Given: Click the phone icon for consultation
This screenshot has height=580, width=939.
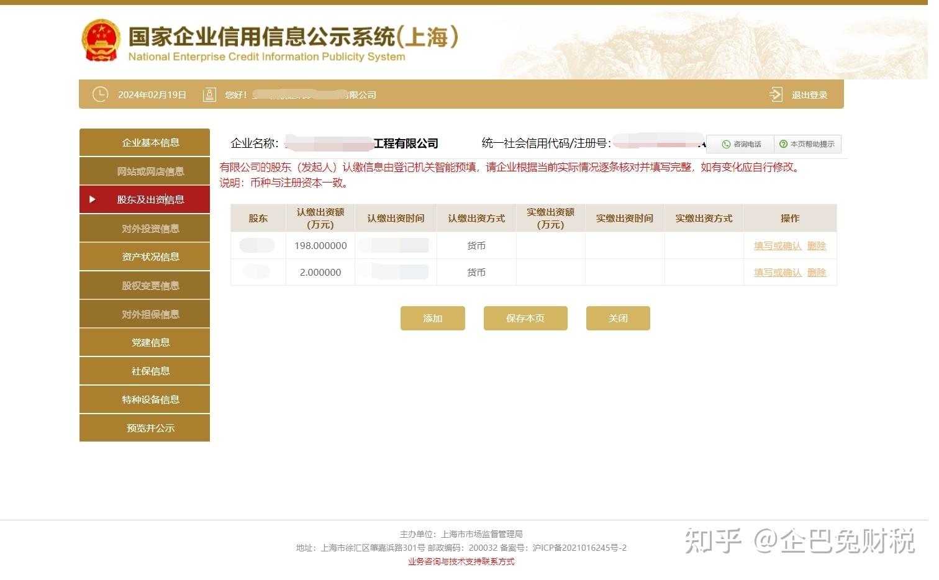Looking at the screenshot, I should pyautogui.click(x=726, y=144).
